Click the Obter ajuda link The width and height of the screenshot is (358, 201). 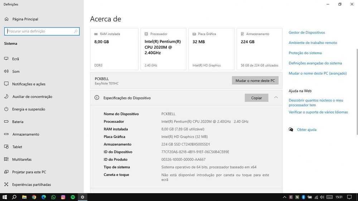pos(307,129)
